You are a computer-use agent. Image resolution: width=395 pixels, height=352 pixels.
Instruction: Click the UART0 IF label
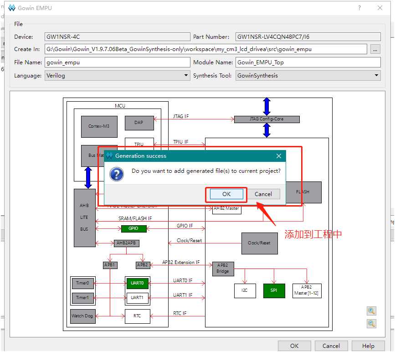coord(183,280)
